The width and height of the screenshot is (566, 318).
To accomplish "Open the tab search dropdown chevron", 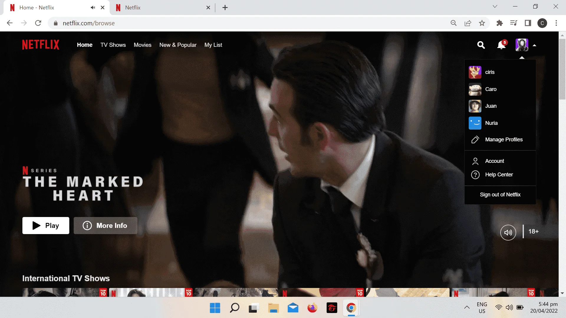I will (495, 6).
